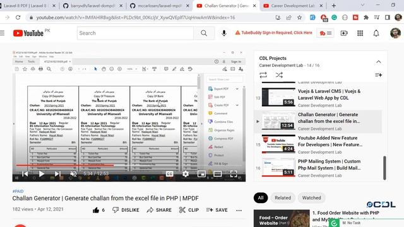Select the Related filter chip
This screenshot has width=404, height=227.
click(283, 197)
